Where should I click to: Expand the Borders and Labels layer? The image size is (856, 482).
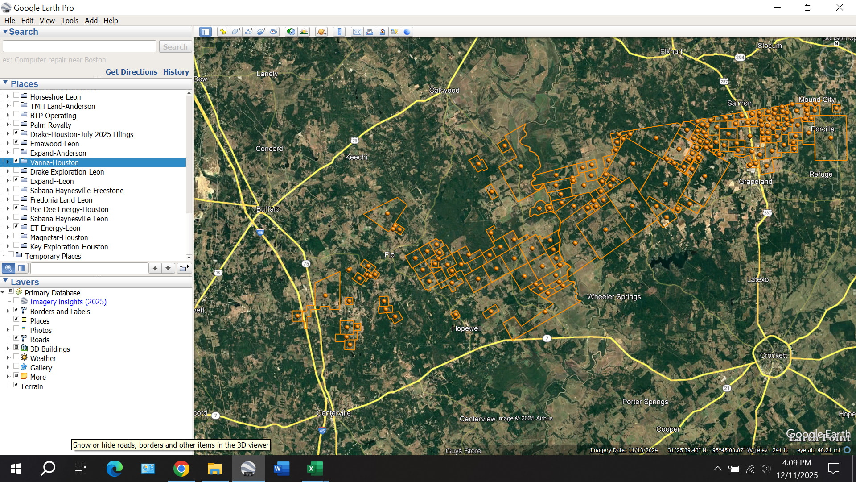pos(8,311)
